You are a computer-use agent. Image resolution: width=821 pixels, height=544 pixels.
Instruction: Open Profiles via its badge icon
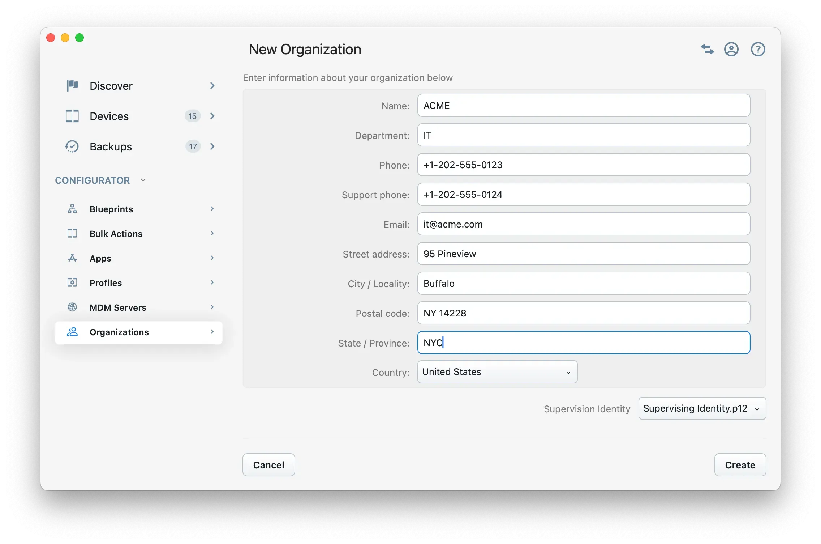(x=72, y=282)
